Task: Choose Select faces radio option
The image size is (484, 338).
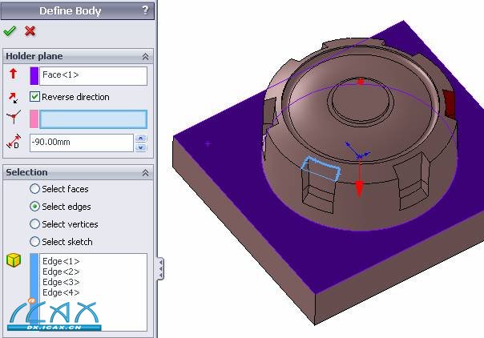Action: [x=34, y=189]
